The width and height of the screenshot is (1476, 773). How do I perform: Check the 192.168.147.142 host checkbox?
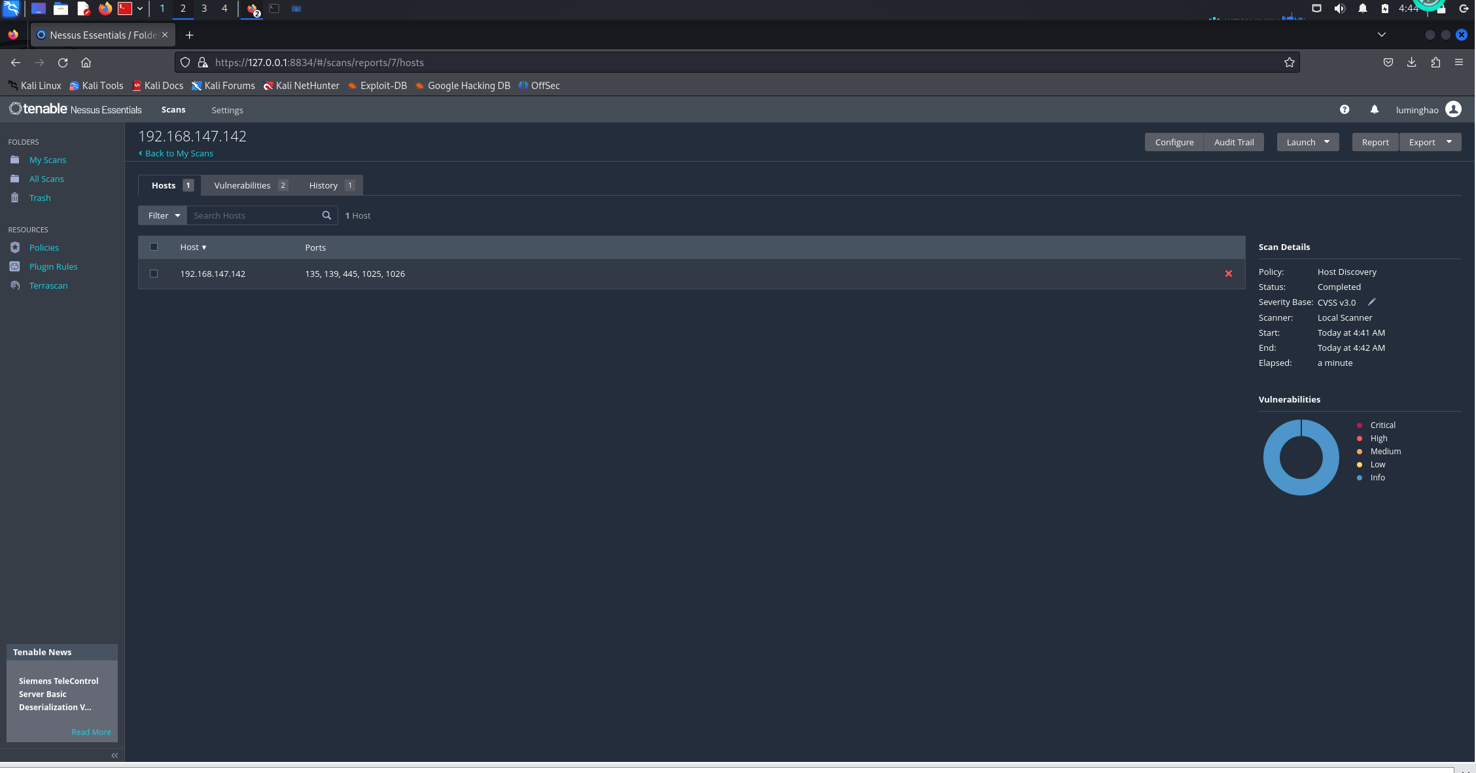click(154, 274)
